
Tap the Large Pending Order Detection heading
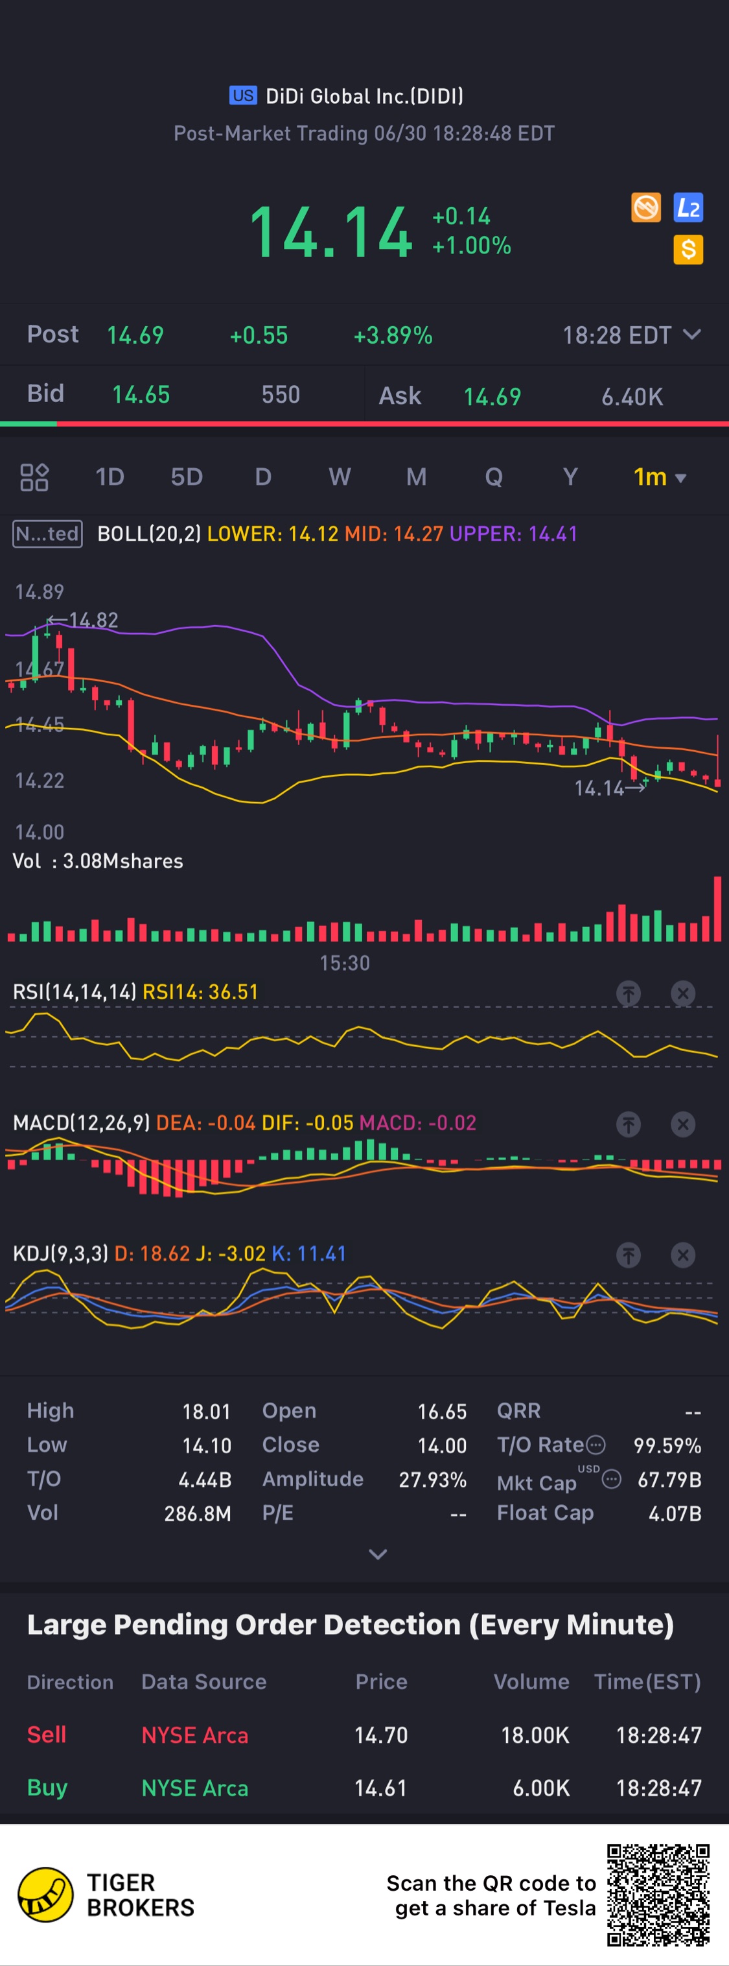351,1624
